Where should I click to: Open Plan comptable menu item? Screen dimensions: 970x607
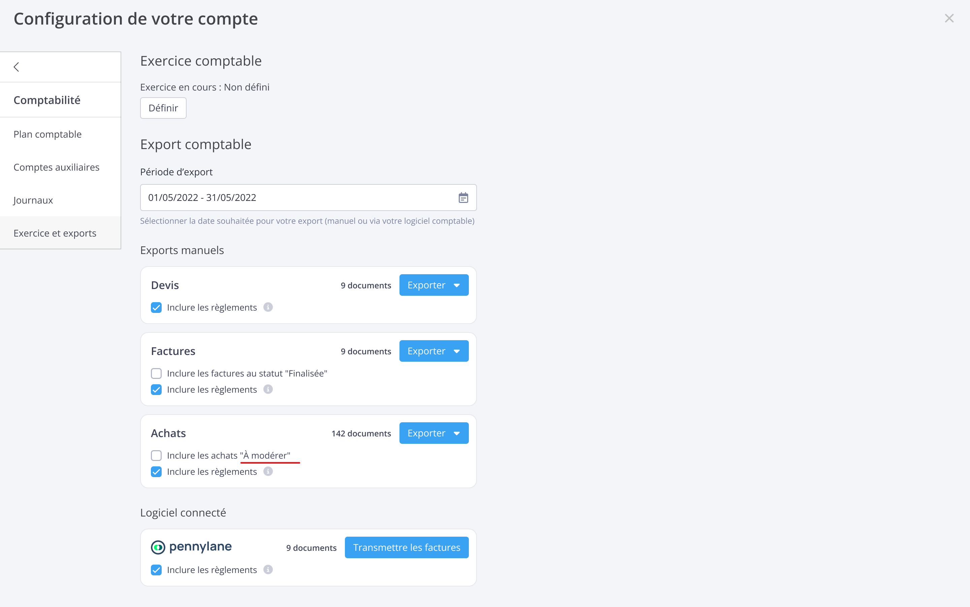[x=47, y=134]
